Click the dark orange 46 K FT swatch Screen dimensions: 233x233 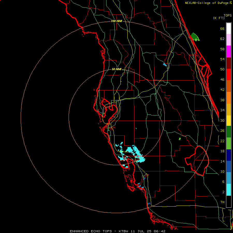229,86
